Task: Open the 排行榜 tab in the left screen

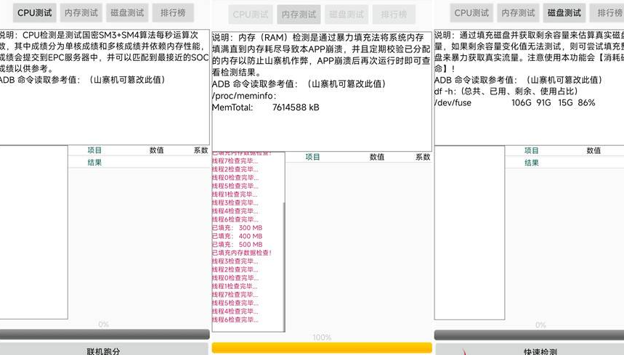Action: coord(173,13)
